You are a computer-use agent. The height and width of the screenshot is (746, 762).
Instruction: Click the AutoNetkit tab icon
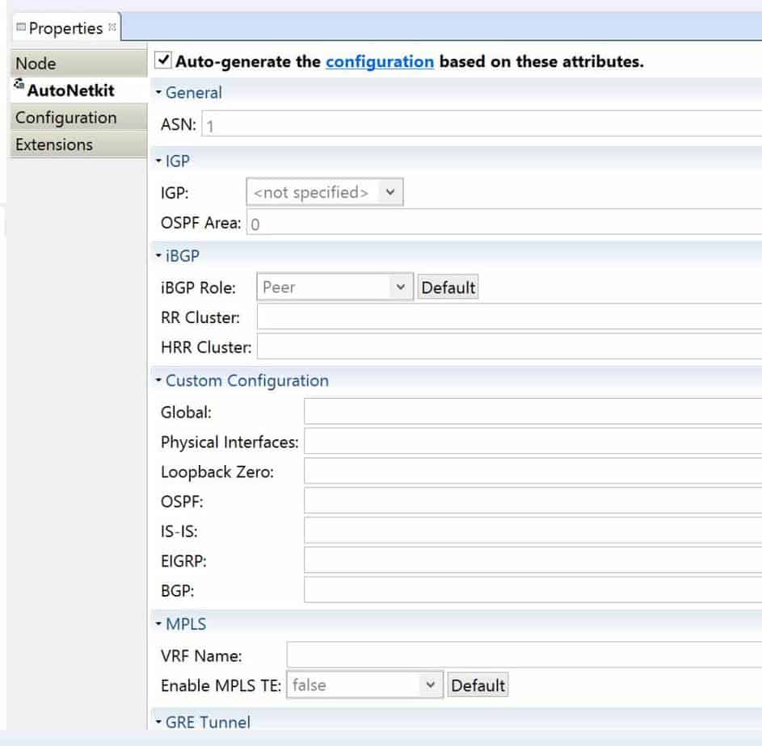point(19,85)
